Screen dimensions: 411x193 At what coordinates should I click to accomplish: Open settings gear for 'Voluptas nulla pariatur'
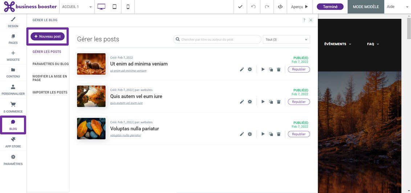click(x=250, y=134)
